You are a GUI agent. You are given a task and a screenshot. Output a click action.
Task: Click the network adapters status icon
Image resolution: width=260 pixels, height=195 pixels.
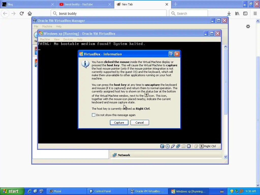[x=178, y=146]
